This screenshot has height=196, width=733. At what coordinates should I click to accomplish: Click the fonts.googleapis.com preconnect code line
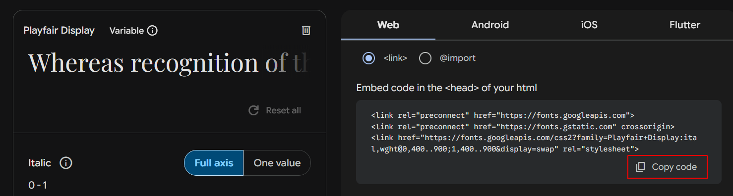click(x=503, y=115)
